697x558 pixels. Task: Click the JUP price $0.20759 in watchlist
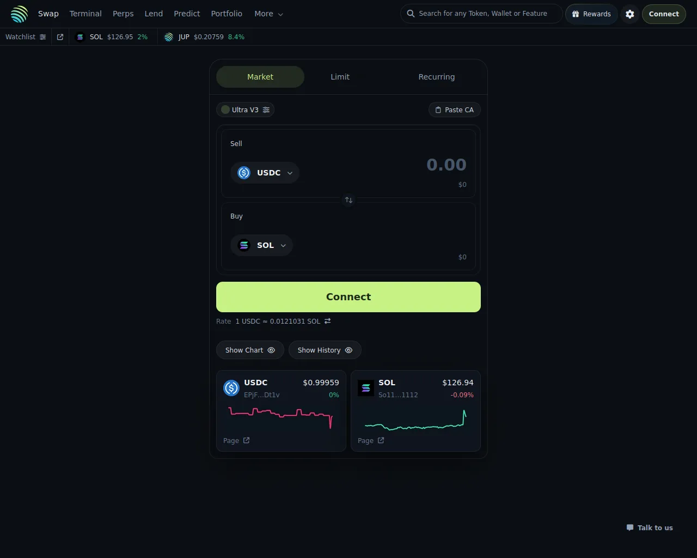coord(209,37)
